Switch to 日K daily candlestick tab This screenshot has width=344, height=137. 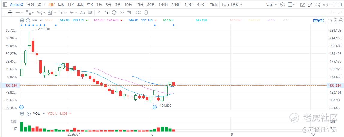[x=52, y=4]
